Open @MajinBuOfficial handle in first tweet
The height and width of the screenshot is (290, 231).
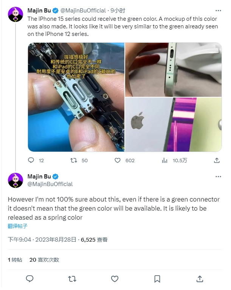[83, 11]
